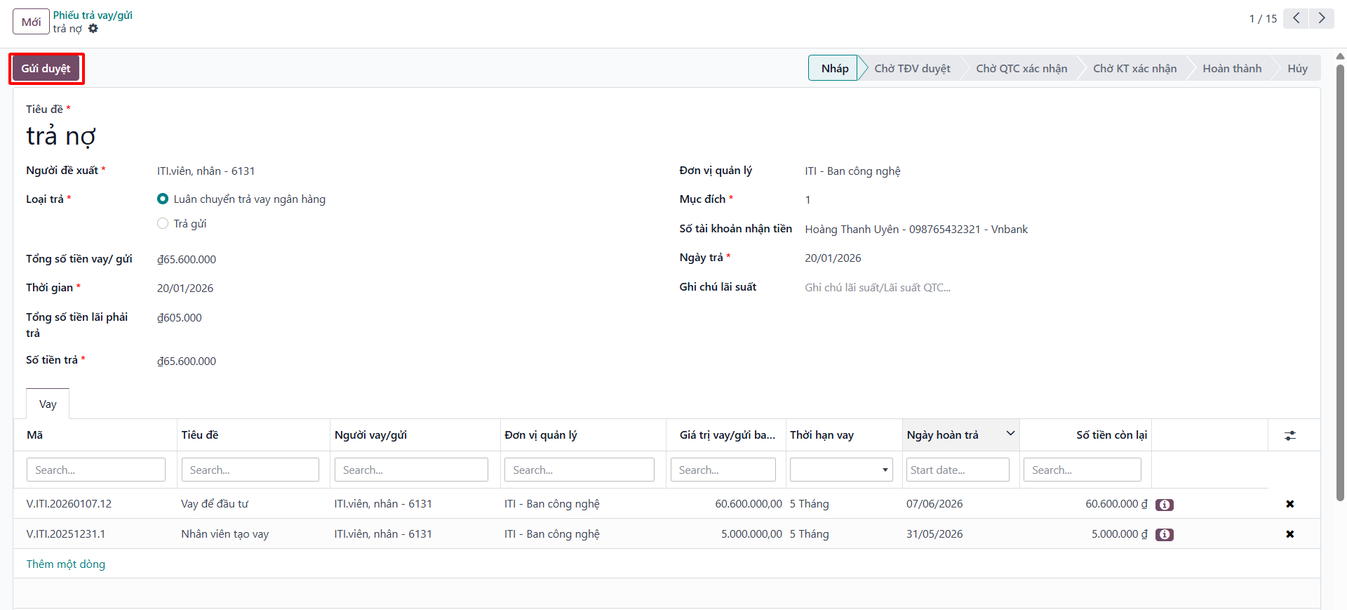Click the 1 / 15 pager counter
The height and width of the screenshot is (610, 1347).
1263,19
